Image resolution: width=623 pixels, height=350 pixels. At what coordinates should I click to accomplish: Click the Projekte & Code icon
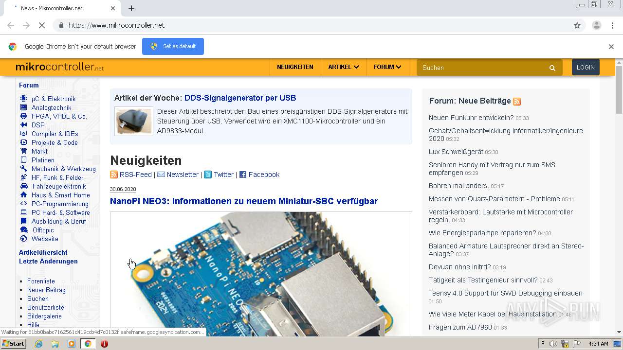point(23,142)
